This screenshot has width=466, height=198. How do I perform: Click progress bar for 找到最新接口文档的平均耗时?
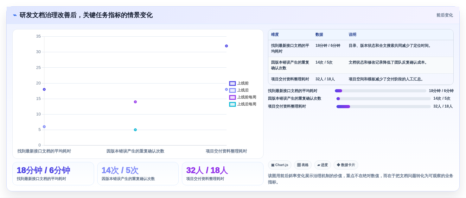[380, 91]
